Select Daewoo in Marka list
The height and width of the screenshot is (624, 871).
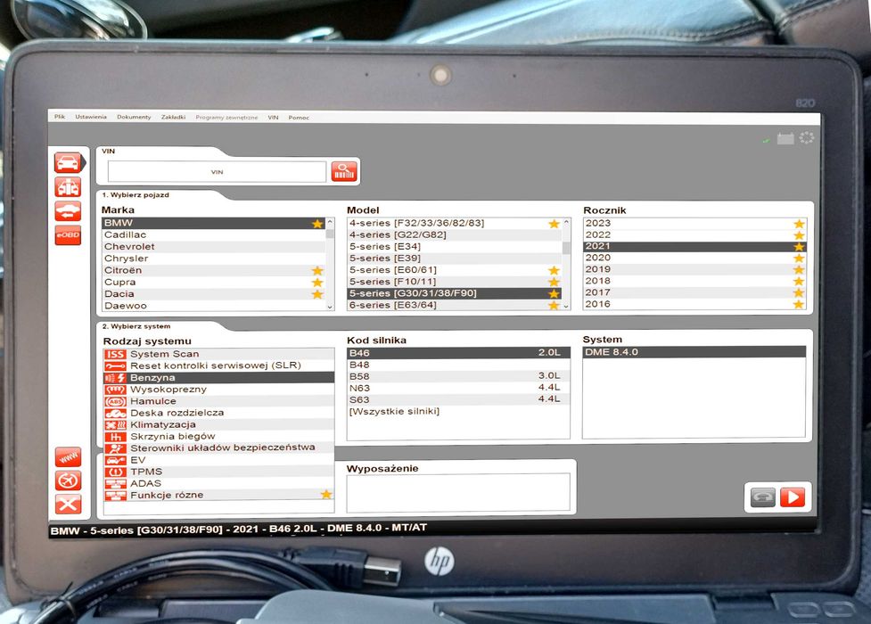tap(214, 306)
